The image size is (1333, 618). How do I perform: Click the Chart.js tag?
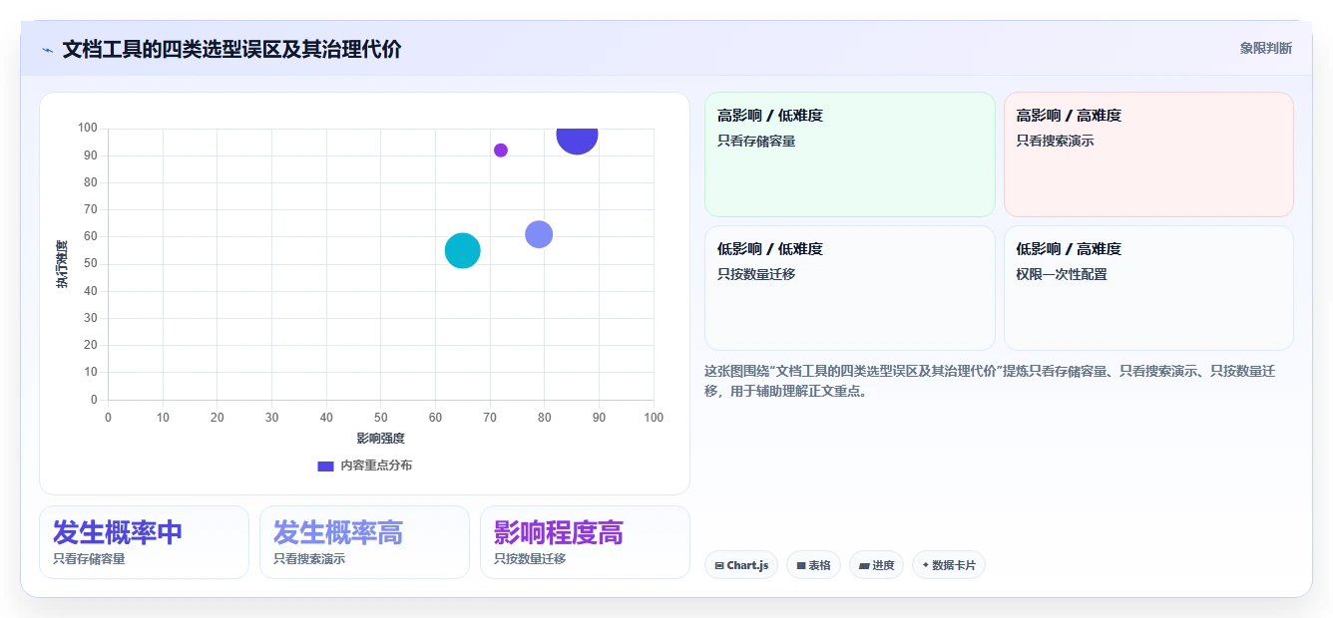pos(741,565)
